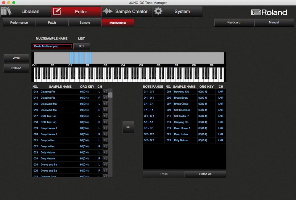Assign selected sample with >> button
Image resolution: width=296 pixels, height=200 pixels.
[128, 127]
